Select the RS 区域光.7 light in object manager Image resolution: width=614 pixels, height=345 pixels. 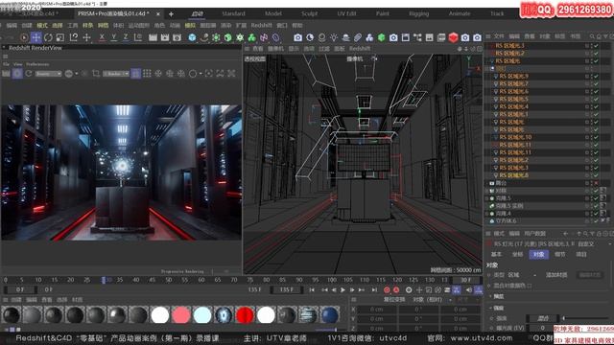point(513,83)
